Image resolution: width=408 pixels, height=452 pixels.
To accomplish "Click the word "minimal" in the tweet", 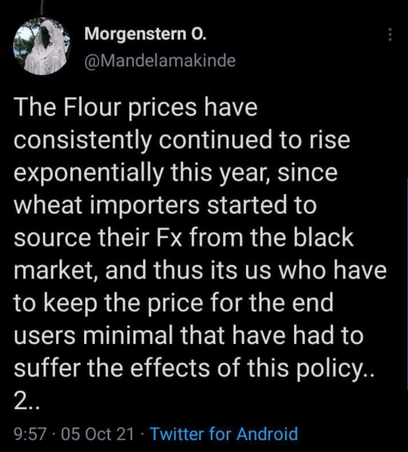I will click(128, 335).
